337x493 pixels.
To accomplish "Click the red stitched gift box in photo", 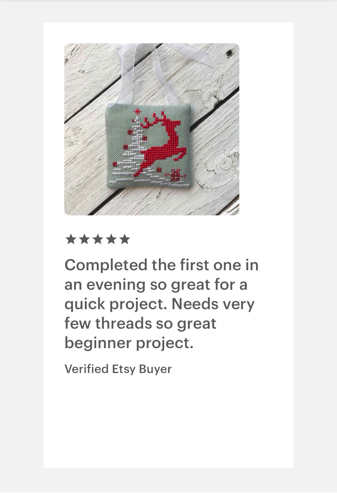I will pos(176,175).
